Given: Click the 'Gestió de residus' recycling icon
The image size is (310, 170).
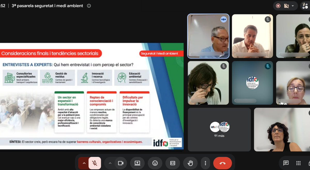Looking at the screenshot, I should (48, 78).
